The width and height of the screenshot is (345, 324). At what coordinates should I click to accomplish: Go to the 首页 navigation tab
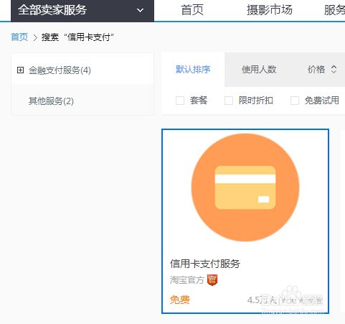(x=192, y=10)
